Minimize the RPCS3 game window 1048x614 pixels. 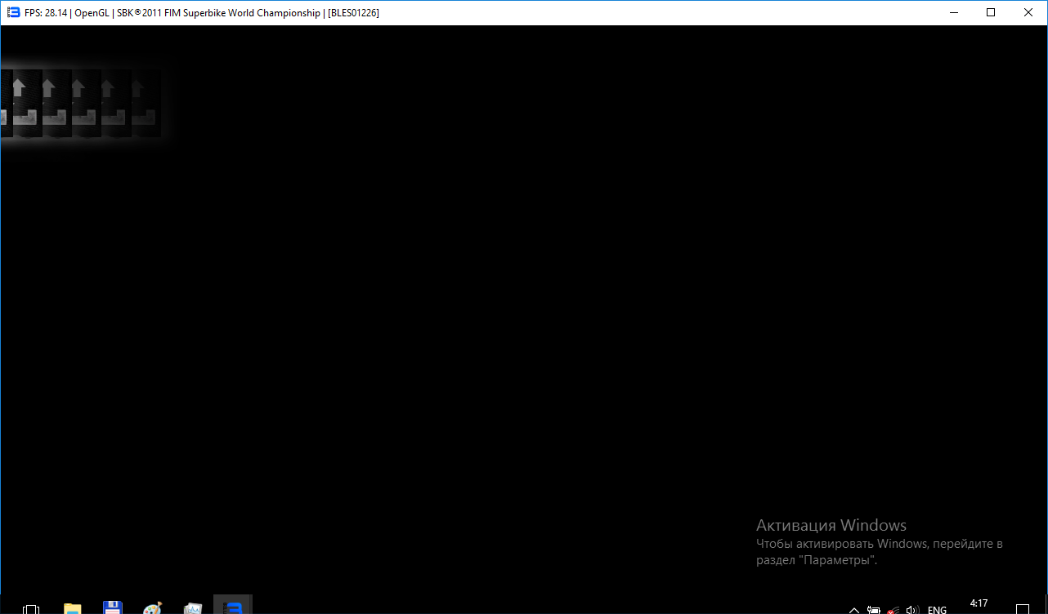click(x=952, y=12)
